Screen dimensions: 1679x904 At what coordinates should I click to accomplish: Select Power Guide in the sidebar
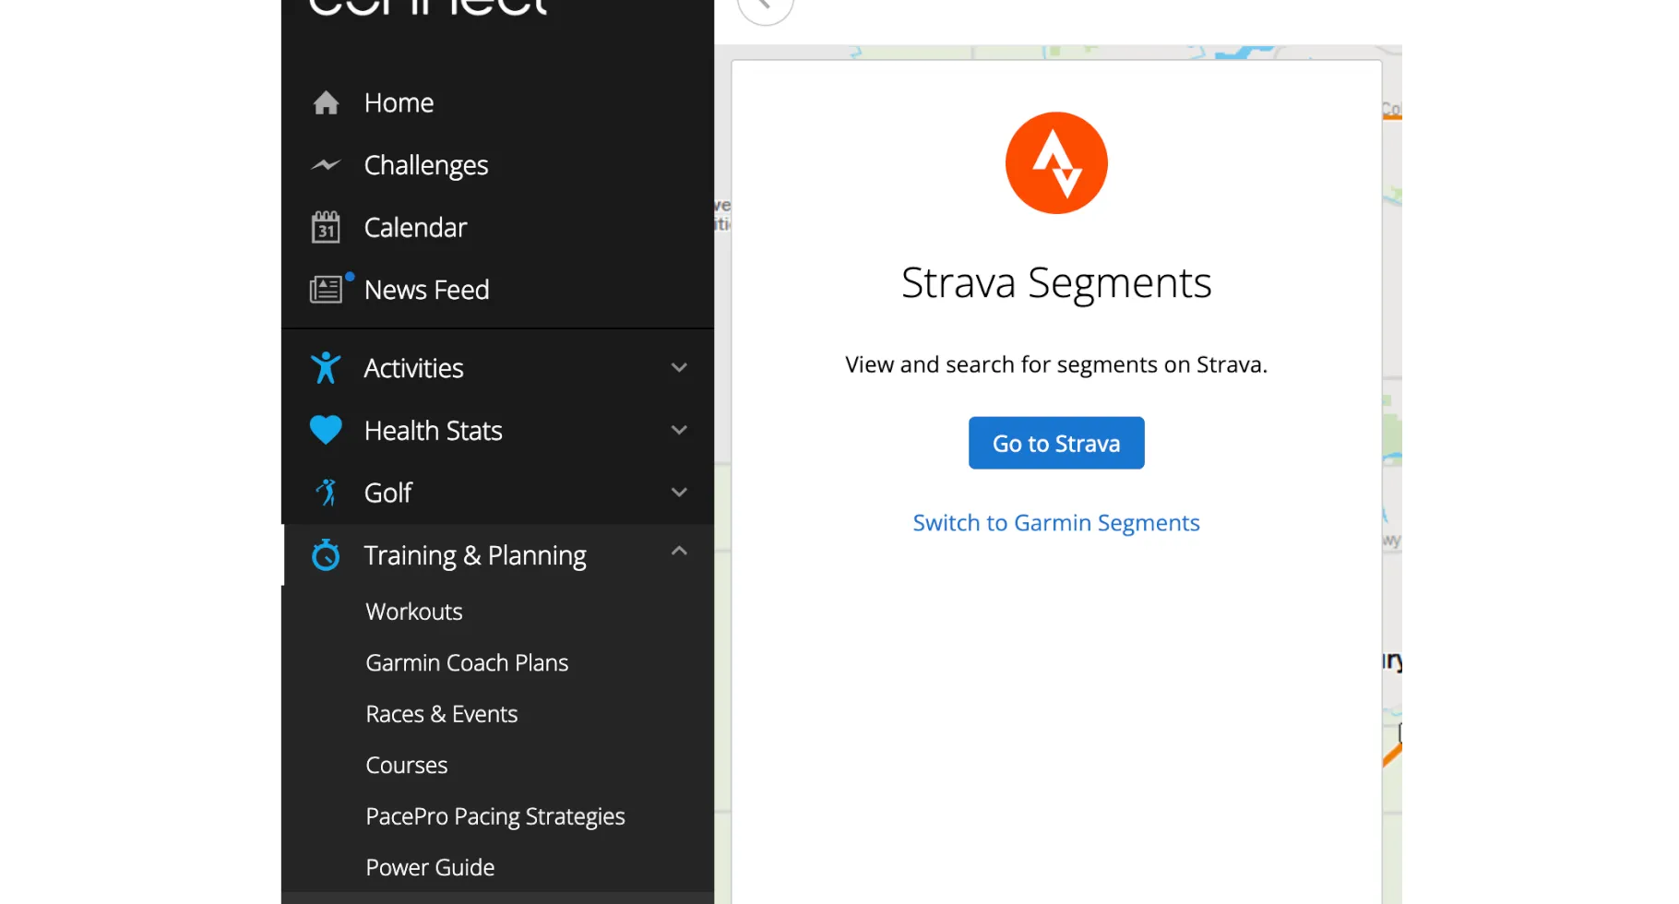[x=430, y=866]
